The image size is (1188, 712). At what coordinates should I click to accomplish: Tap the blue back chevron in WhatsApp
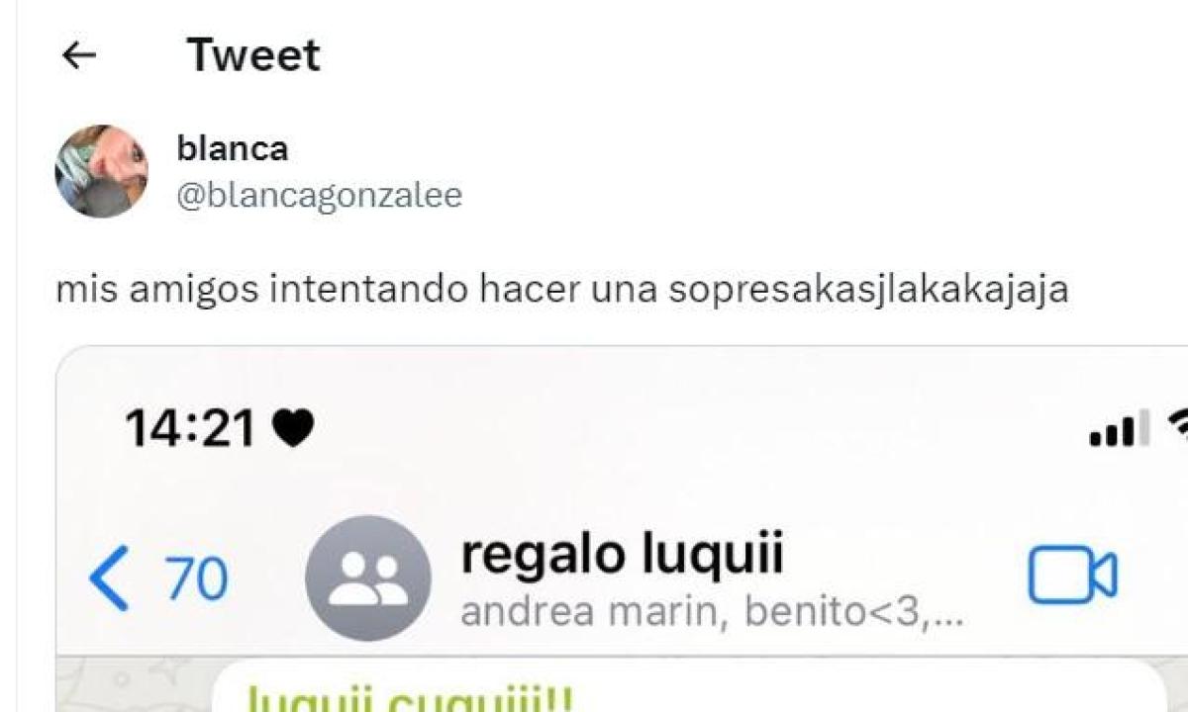coord(108,579)
